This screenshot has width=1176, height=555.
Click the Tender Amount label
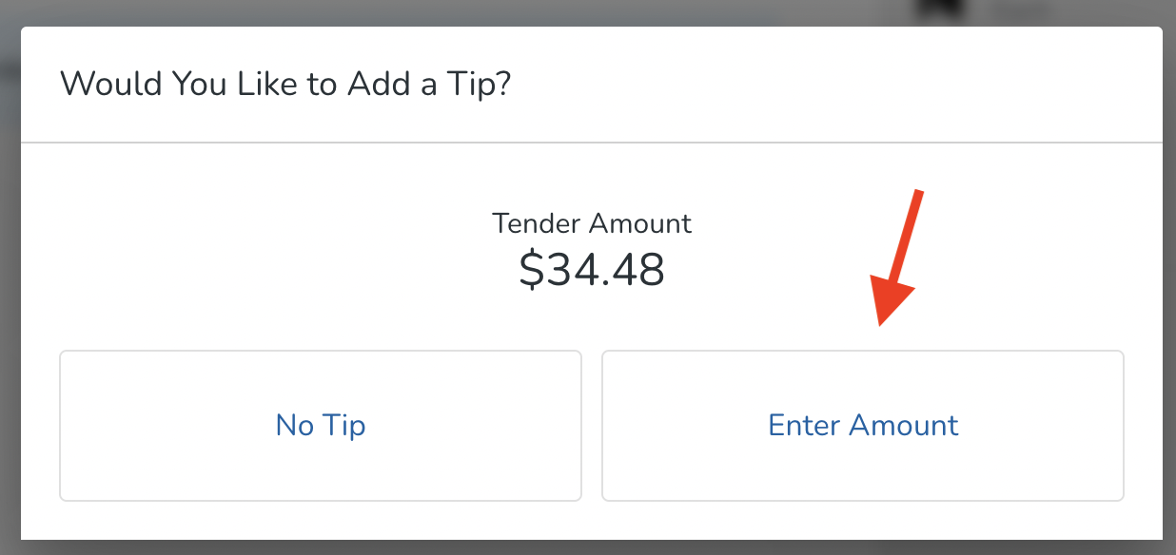[x=592, y=223]
